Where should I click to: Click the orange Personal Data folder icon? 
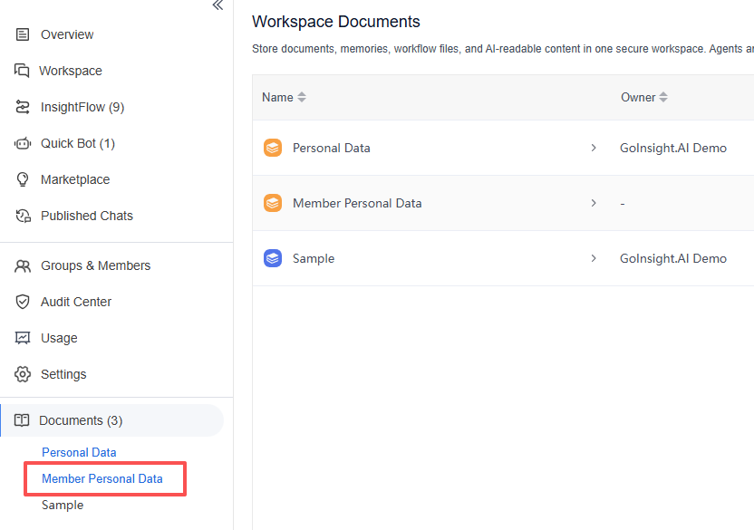273,149
